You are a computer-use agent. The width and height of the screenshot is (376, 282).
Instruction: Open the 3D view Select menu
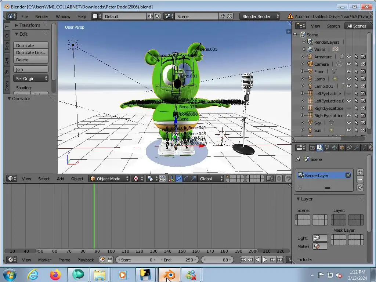point(44,179)
